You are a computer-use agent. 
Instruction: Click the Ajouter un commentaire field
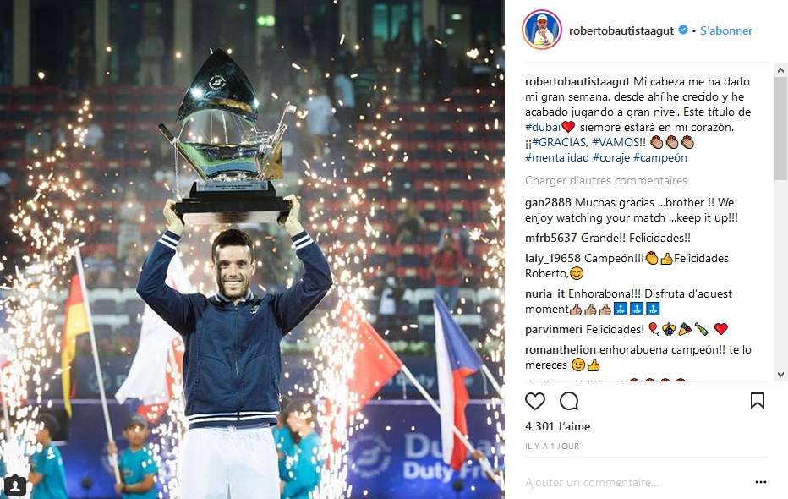[636, 482]
